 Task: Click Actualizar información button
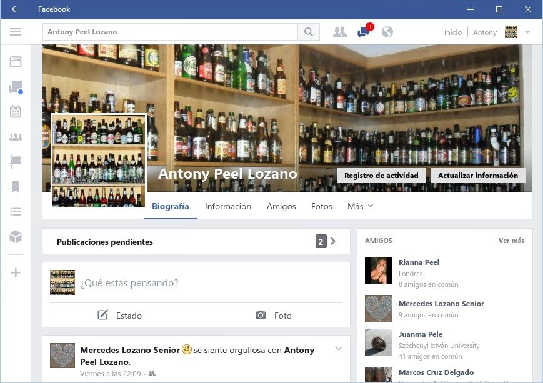pos(478,176)
